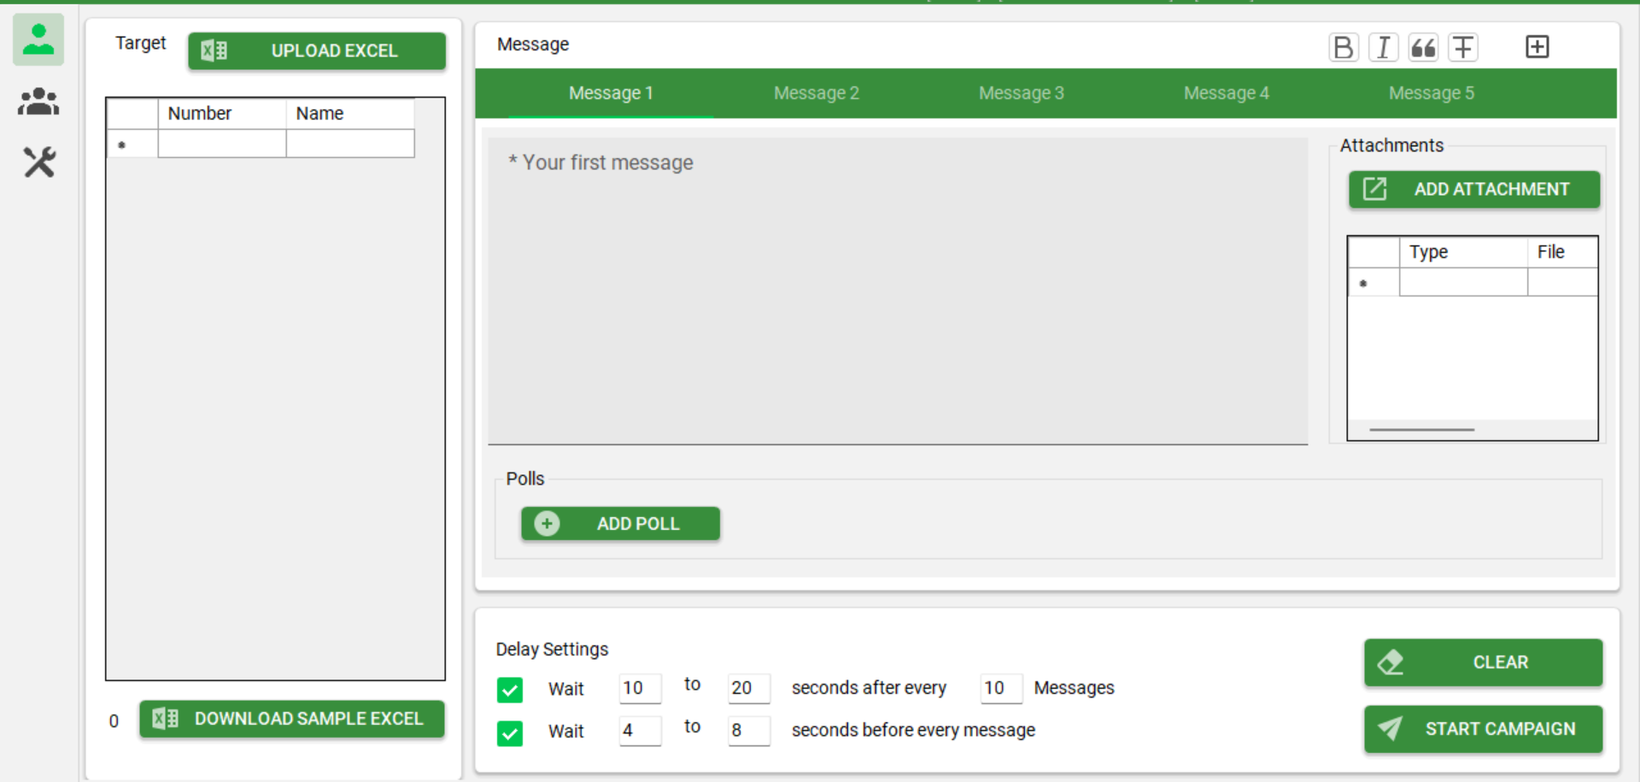This screenshot has height=782, width=1640.
Task: Click Add Attachment button
Action: click(1473, 189)
